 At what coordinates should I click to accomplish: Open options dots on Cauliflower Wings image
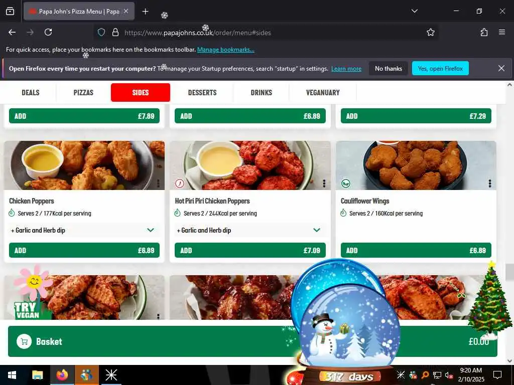coord(490,183)
